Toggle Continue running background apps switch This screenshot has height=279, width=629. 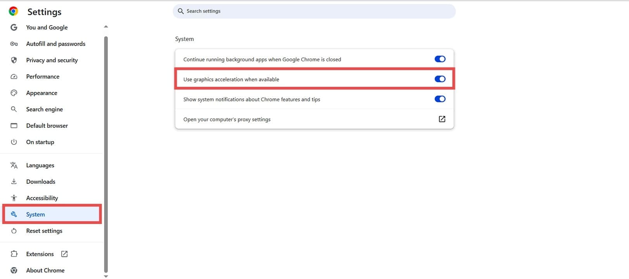(x=440, y=59)
